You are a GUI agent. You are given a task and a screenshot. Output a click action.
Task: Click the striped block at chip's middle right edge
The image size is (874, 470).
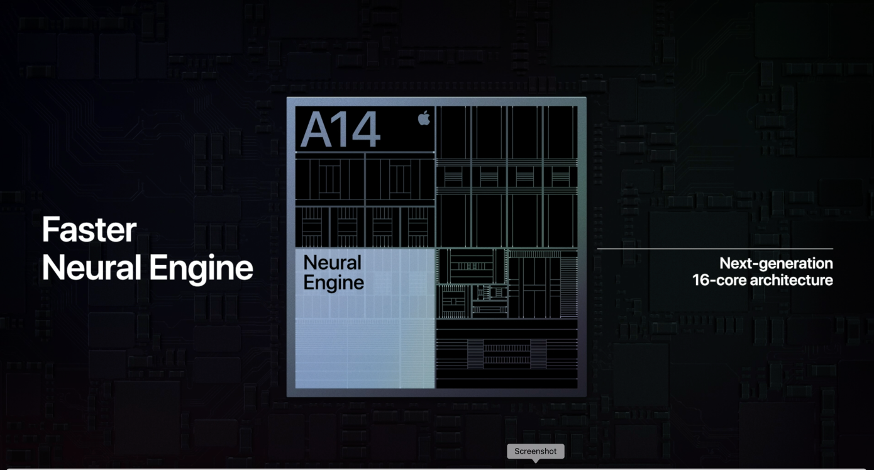point(543,283)
